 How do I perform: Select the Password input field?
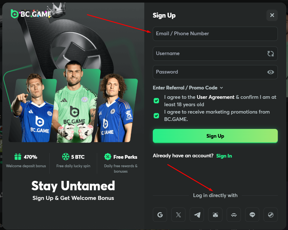[x=209, y=72]
